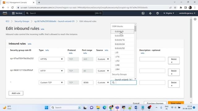The width and height of the screenshot is (198, 111).
Task: Open the Chrome profile avatar
Action: [x=190, y=7]
